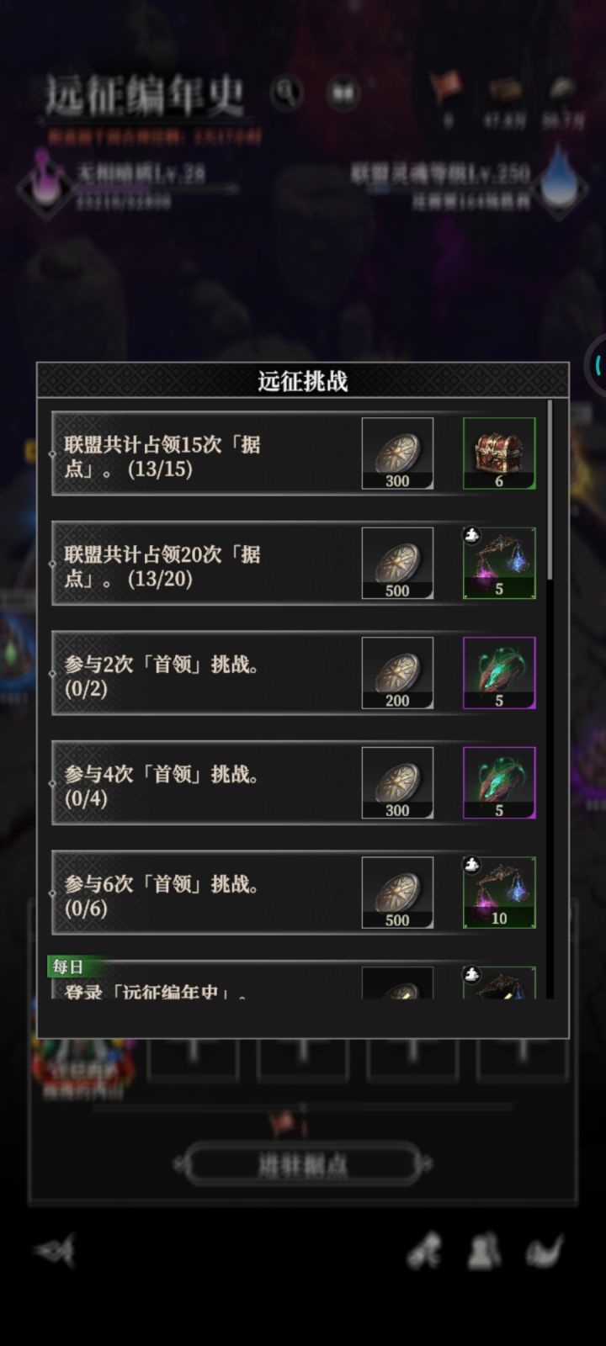Tap the scales reward icon in 20次据点 row
The height and width of the screenshot is (1346, 606).
tap(499, 564)
